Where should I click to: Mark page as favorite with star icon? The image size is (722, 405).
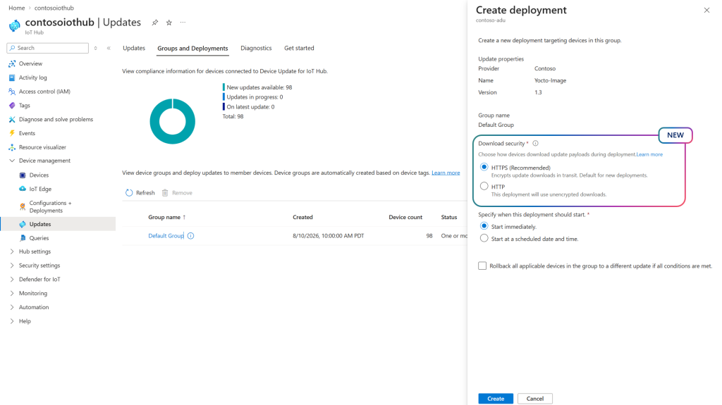click(x=169, y=23)
